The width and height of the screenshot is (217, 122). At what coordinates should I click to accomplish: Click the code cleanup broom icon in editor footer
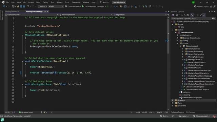coord(44,112)
